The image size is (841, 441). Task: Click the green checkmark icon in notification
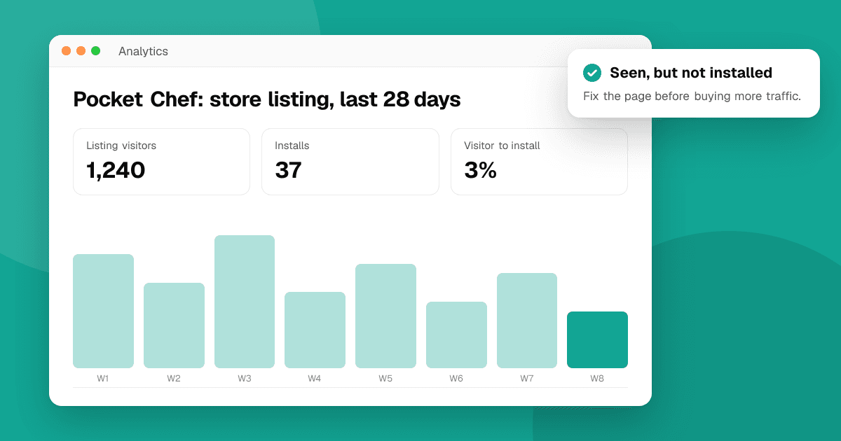(592, 73)
